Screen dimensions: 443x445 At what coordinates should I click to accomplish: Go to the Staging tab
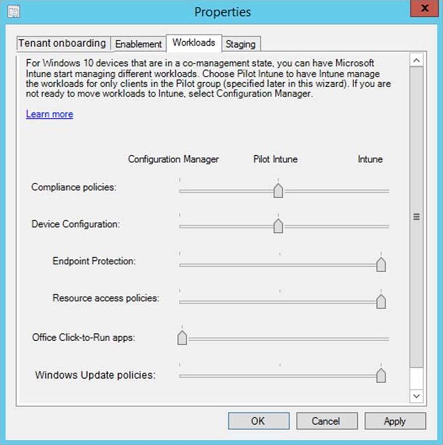pyautogui.click(x=240, y=44)
